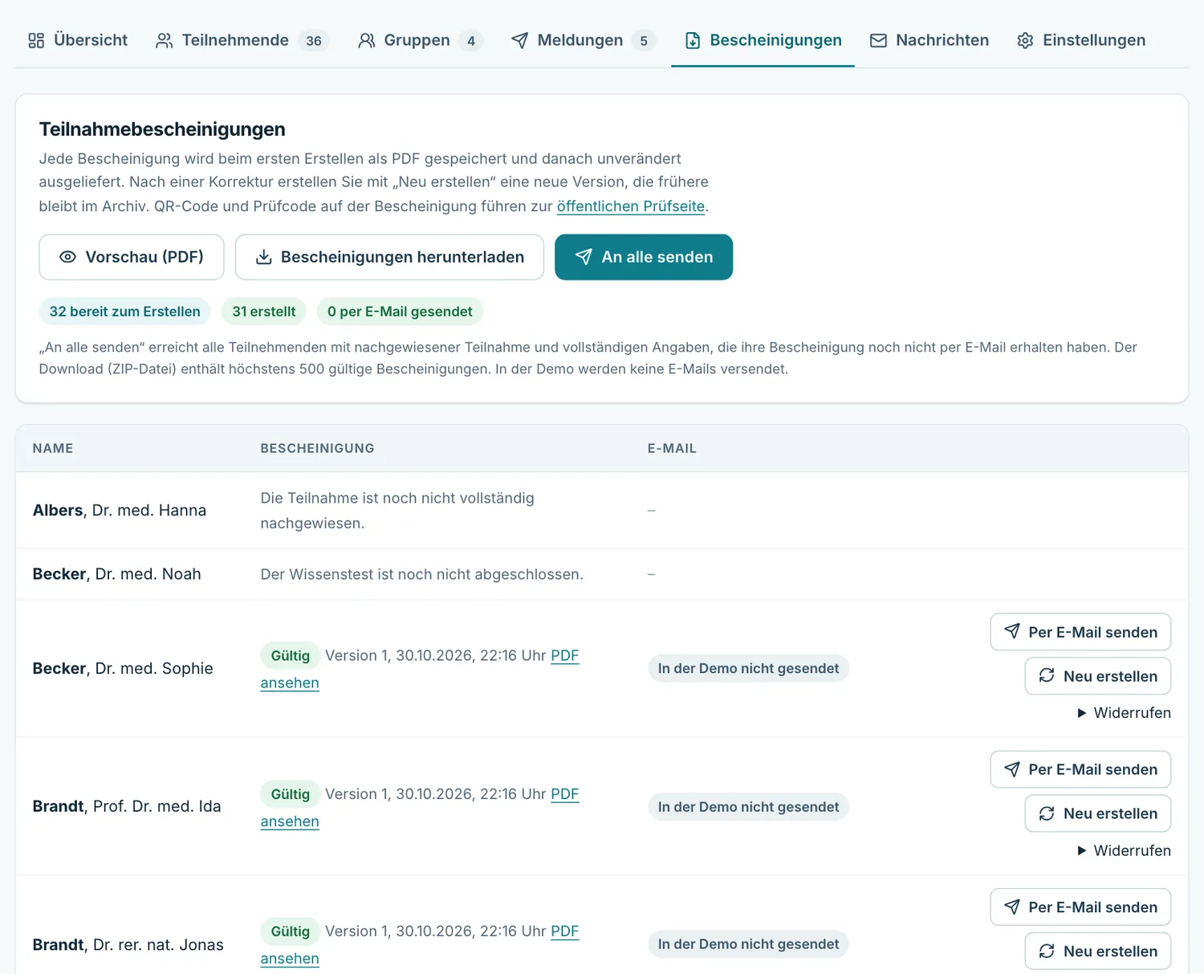This screenshot has width=1204, height=974.
Task: Click the Teilnahmebescheinigungen heading
Action: [162, 129]
